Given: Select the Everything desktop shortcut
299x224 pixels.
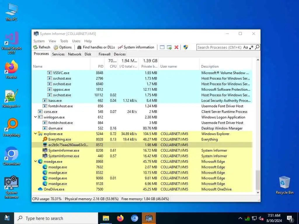Looking at the screenshot, I should click(11, 127).
